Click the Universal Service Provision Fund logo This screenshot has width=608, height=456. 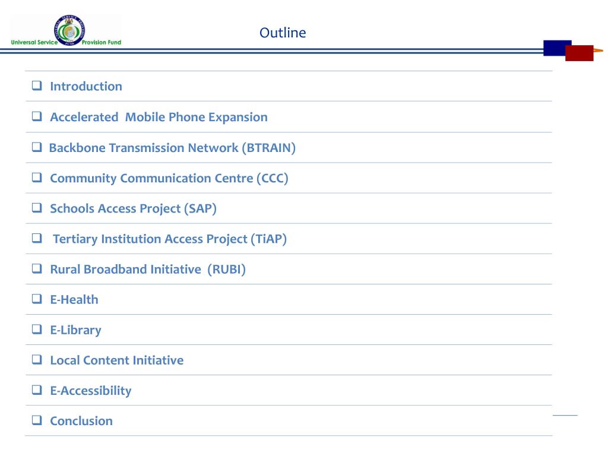66,31
